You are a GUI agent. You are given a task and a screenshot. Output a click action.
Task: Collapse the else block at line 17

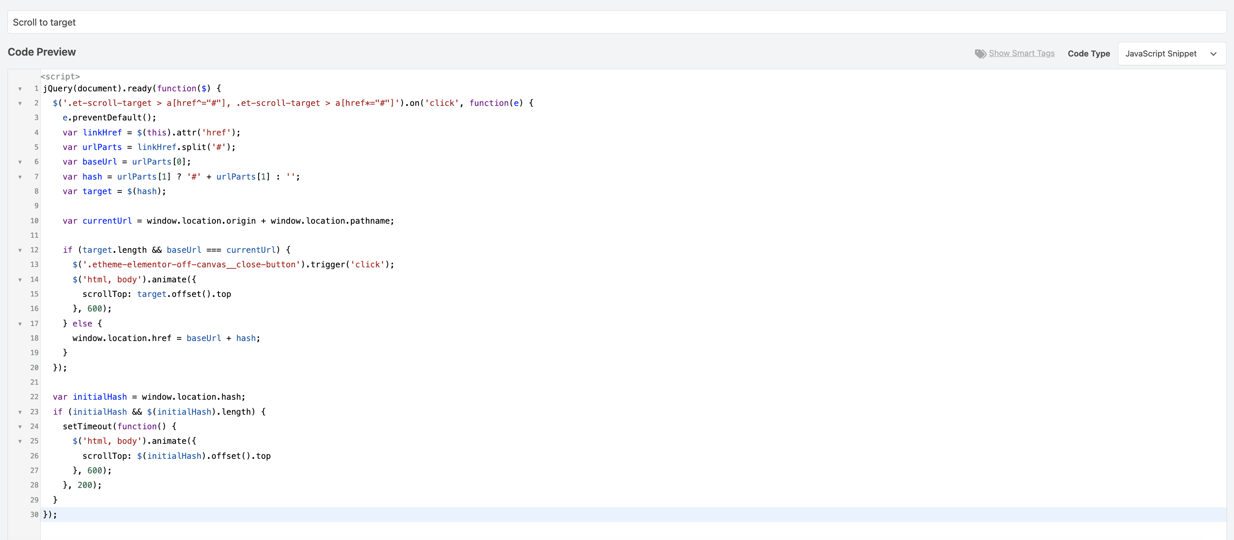20,324
